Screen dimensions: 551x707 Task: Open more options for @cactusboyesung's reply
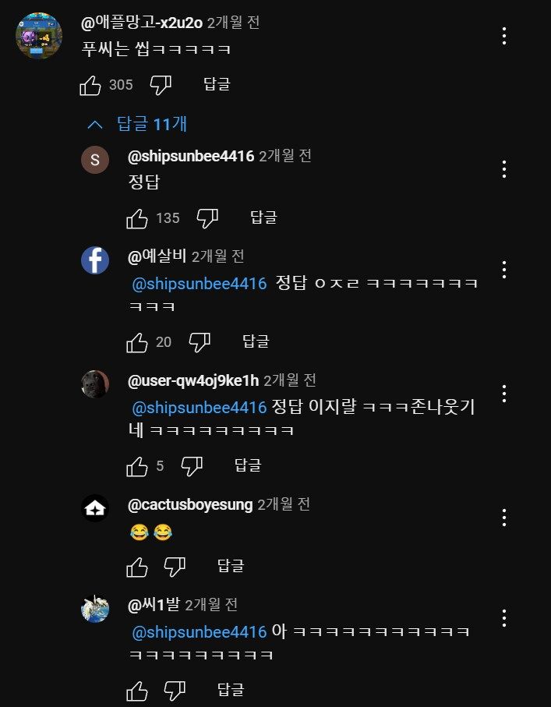504,517
